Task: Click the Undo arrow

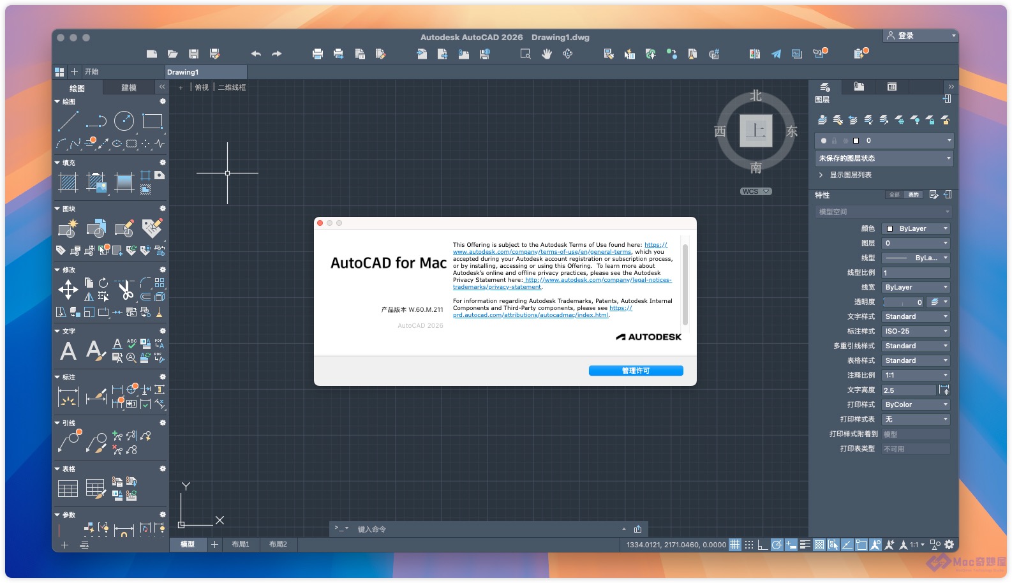Action: tap(256, 54)
